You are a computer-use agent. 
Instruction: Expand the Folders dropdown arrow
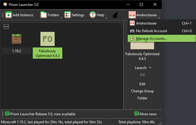61,18
